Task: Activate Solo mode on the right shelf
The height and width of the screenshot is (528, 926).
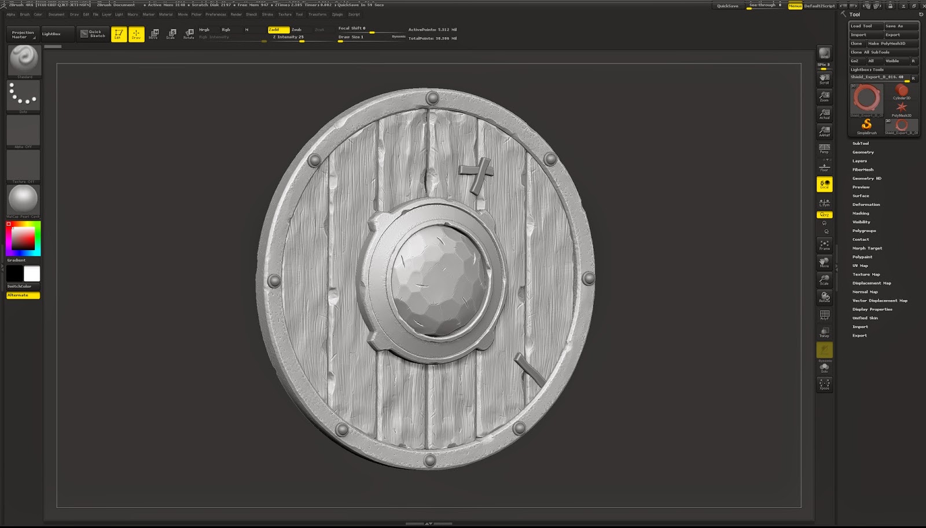Action: (x=824, y=366)
